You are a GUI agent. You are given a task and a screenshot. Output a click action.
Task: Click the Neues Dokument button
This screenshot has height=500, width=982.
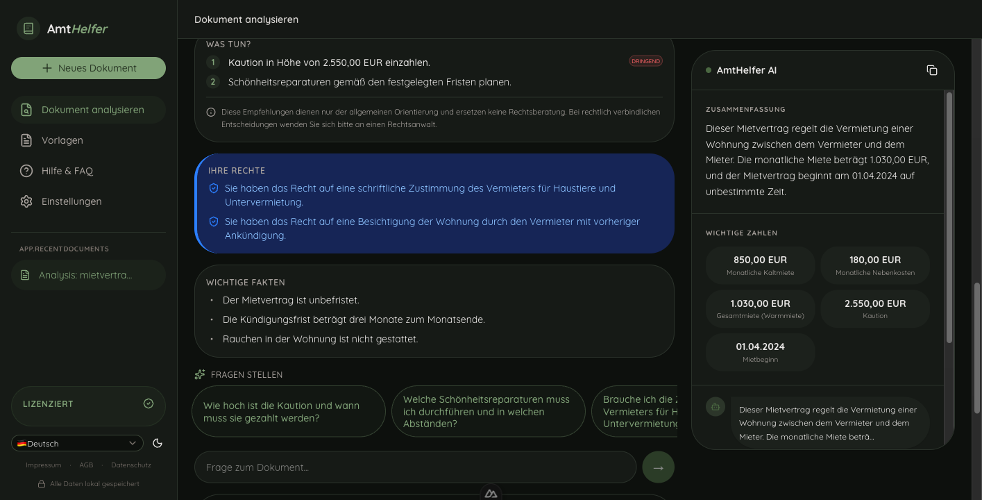[88, 68]
